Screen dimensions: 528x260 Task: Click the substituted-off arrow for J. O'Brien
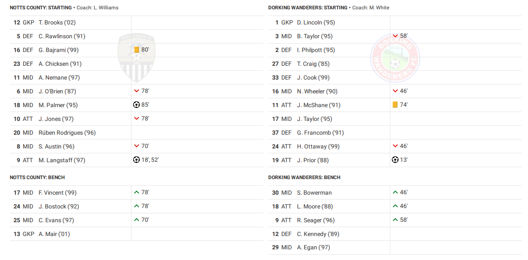137,91
